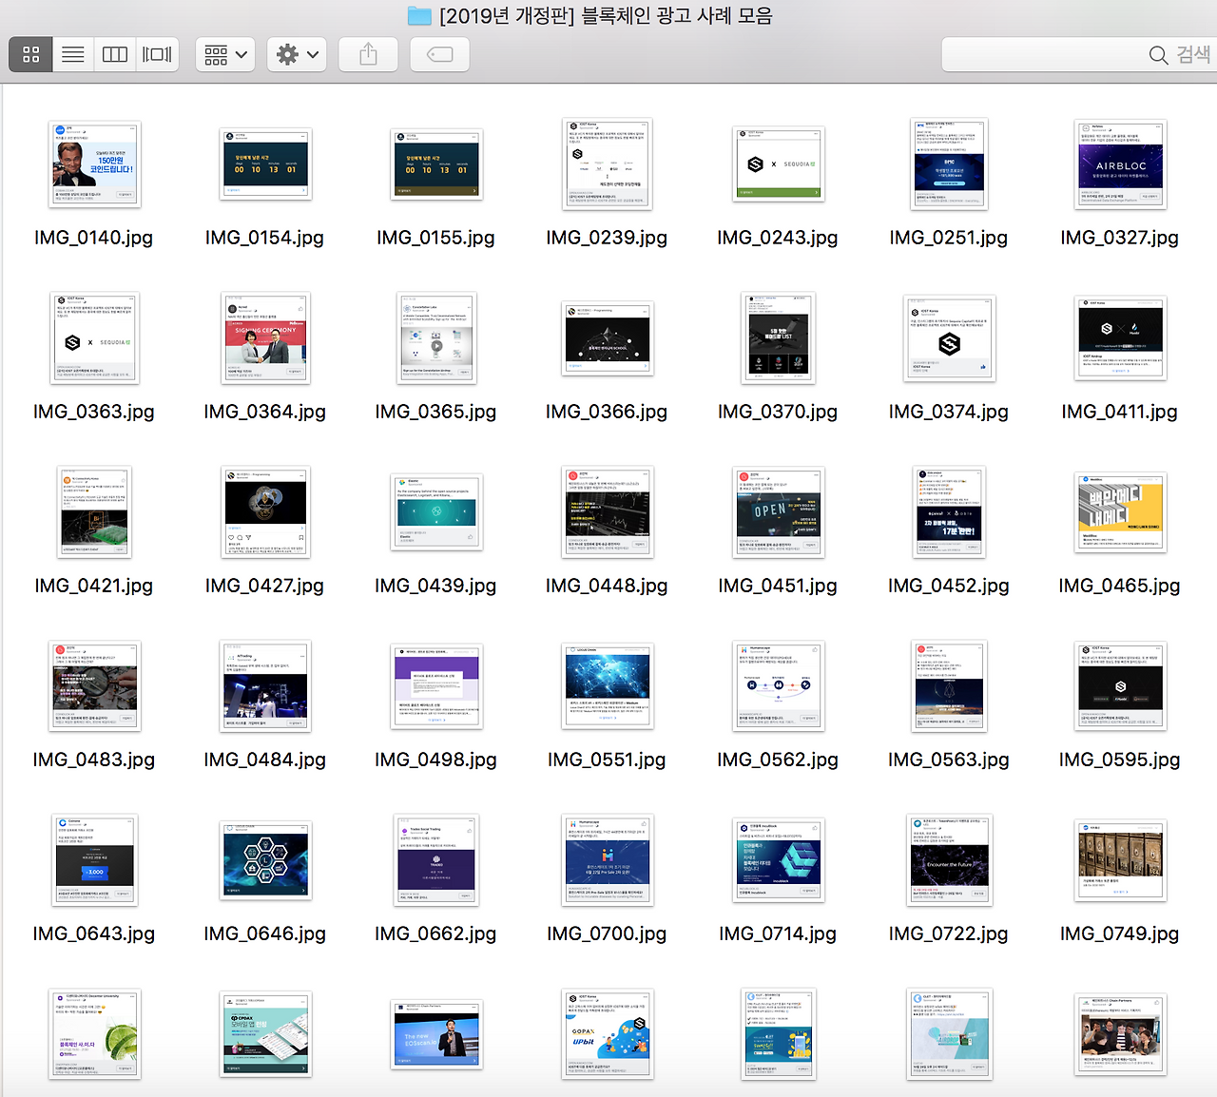
Task: Select the IMG_0427.jpg thumbnail
Action: click(x=265, y=511)
